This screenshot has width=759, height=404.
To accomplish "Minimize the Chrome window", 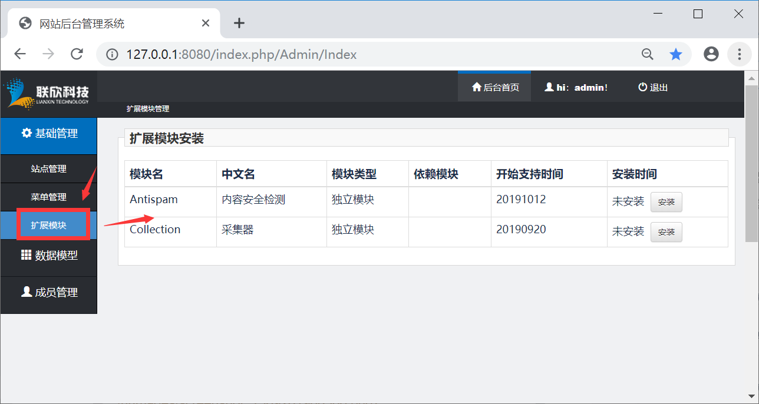I will pyautogui.click(x=658, y=14).
